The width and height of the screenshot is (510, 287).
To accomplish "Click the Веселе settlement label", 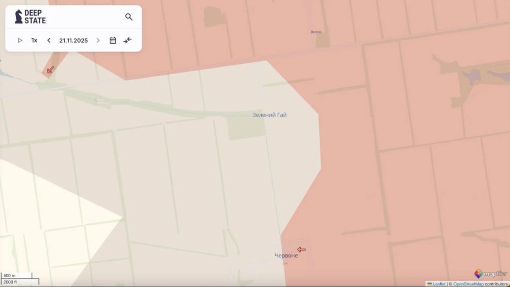I will click(316, 32).
